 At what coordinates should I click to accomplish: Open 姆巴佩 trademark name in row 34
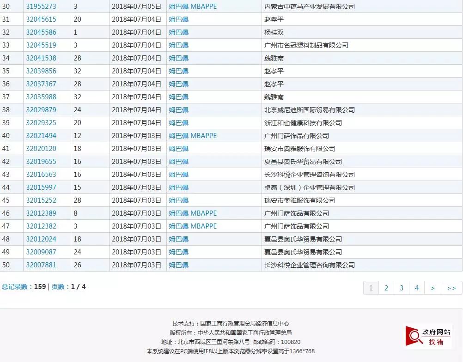pos(179,58)
